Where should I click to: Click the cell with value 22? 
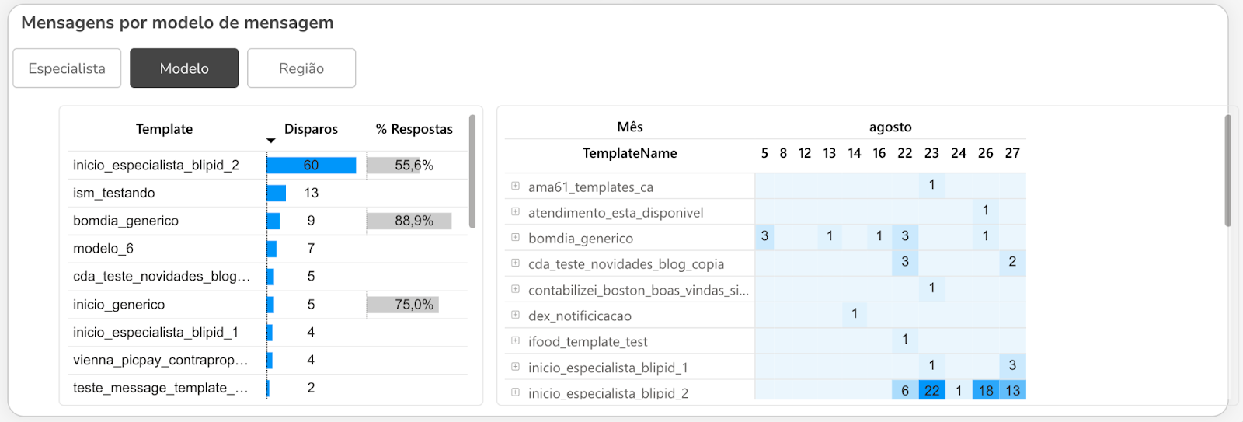pos(932,390)
